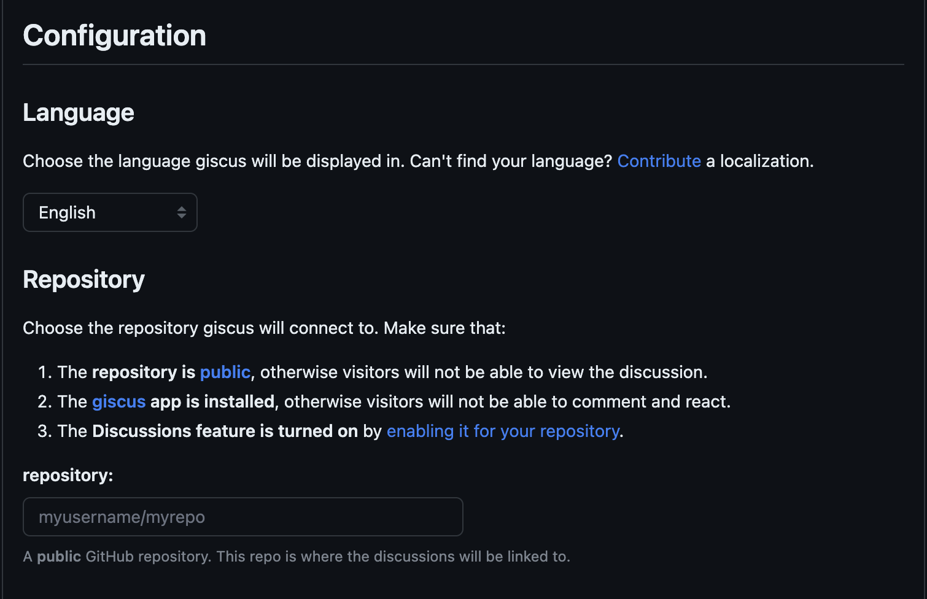This screenshot has height=599, width=927.
Task: Open the giscus app link
Action: tap(118, 401)
